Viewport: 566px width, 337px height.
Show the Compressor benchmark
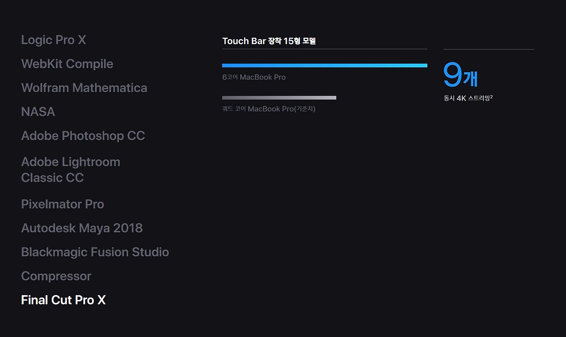click(56, 276)
